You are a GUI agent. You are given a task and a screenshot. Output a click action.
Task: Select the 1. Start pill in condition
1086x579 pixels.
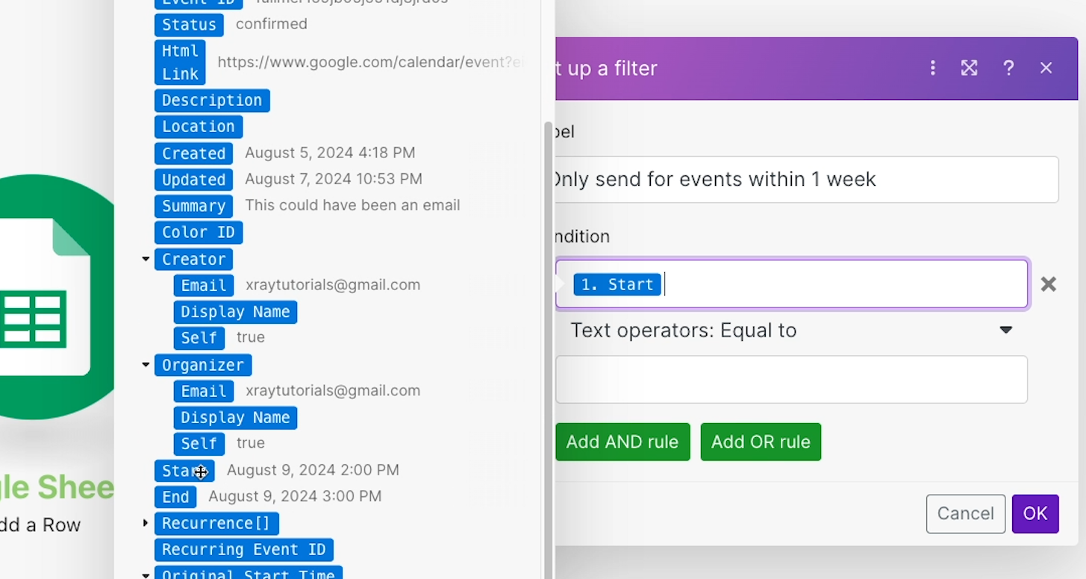point(617,284)
